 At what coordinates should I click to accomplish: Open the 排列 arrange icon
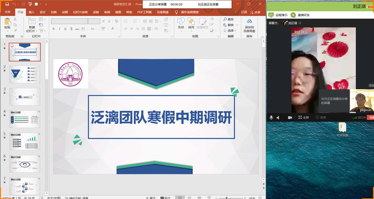[191, 21]
